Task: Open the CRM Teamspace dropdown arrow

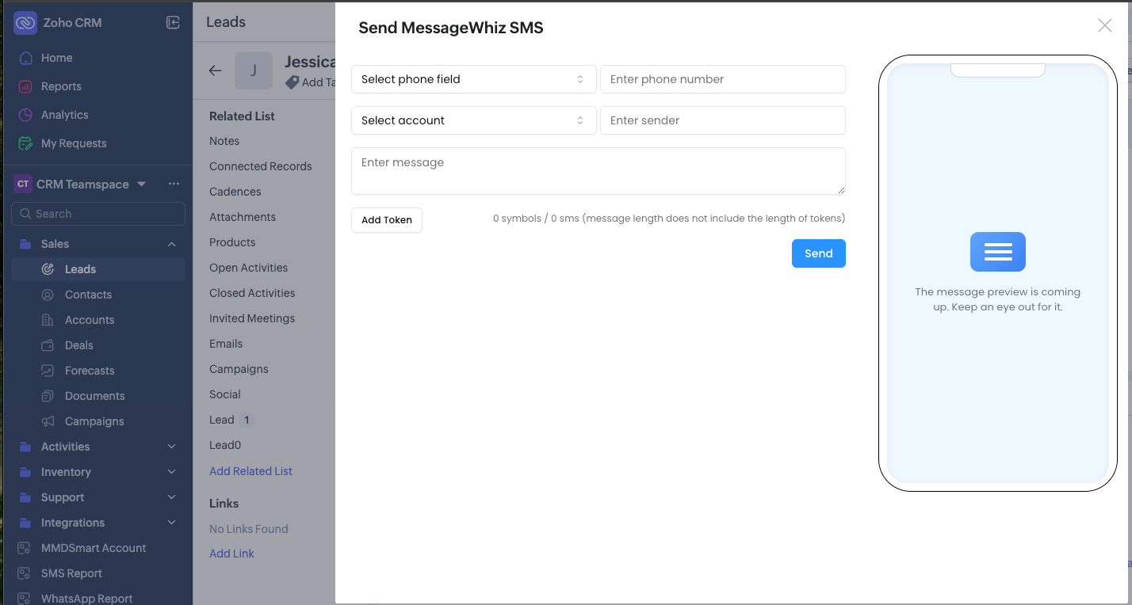Action: (142, 185)
